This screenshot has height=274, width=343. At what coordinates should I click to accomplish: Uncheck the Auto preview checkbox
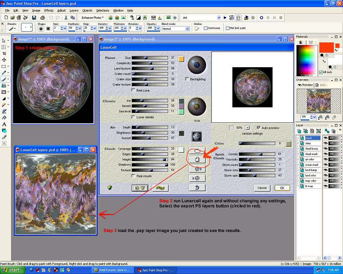pos(258,128)
